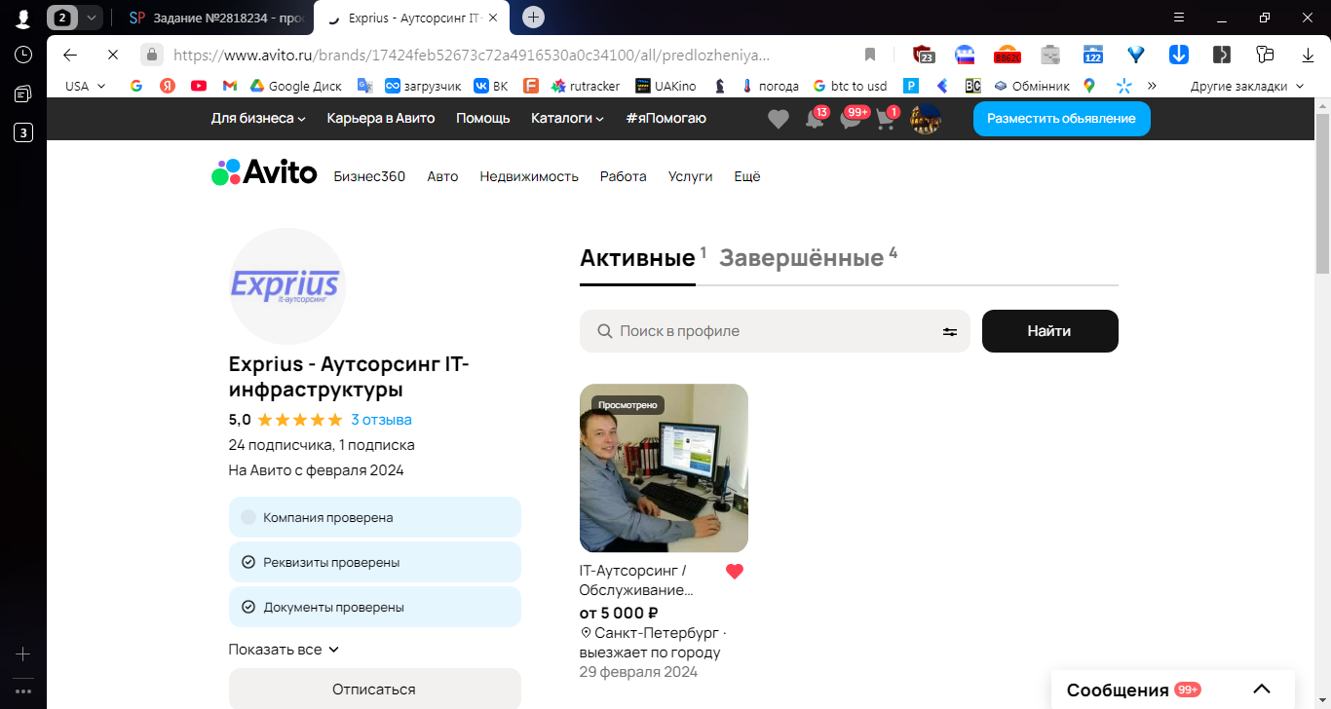
Task: Open the browser downloads arrow icon
Action: [x=1308, y=55]
